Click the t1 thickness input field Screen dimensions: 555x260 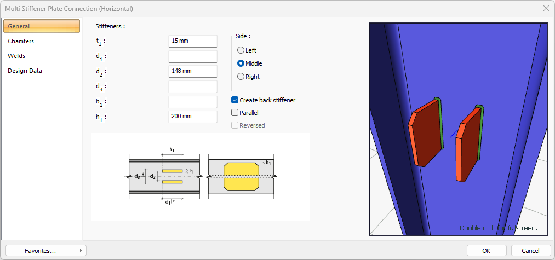point(192,41)
